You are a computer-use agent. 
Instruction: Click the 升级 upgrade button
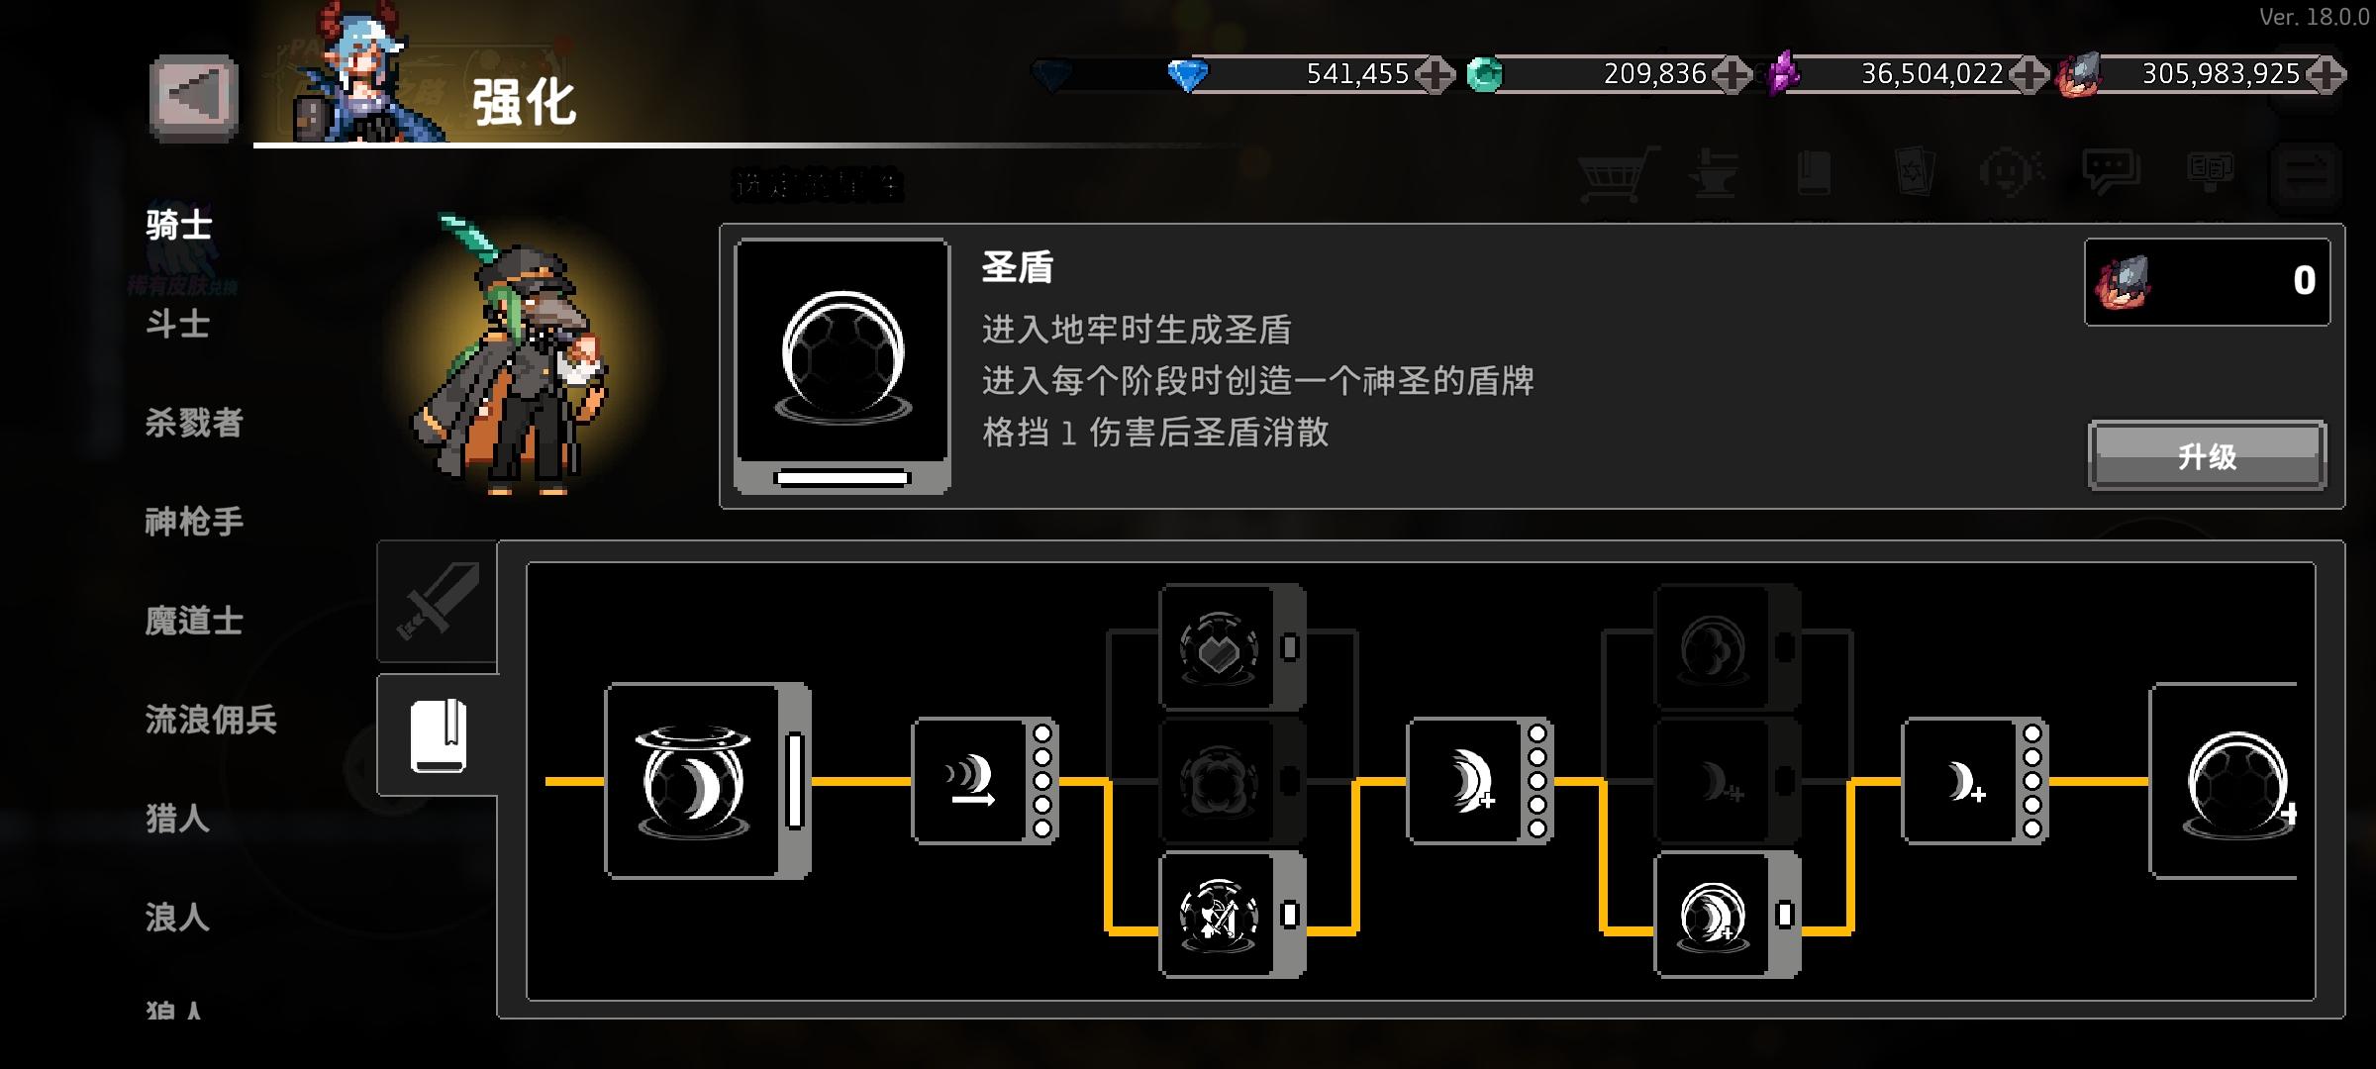[2207, 456]
